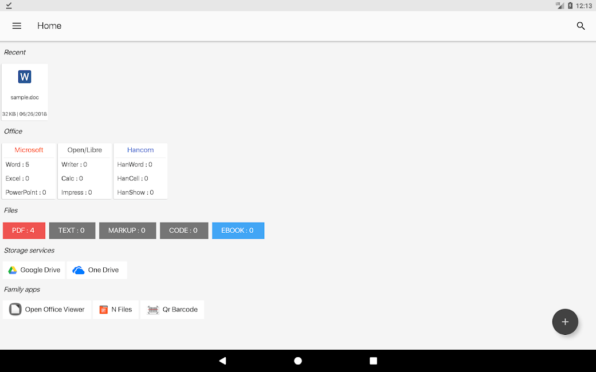Click the Recent section heading

tap(15, 53)
